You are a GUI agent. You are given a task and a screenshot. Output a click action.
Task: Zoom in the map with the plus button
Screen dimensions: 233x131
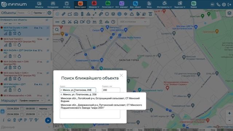pyautogui.click(x=229, y=113)
